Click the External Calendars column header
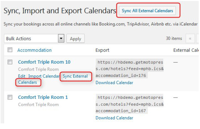Screen dimensions: 200x129 (x=186, y=50)
